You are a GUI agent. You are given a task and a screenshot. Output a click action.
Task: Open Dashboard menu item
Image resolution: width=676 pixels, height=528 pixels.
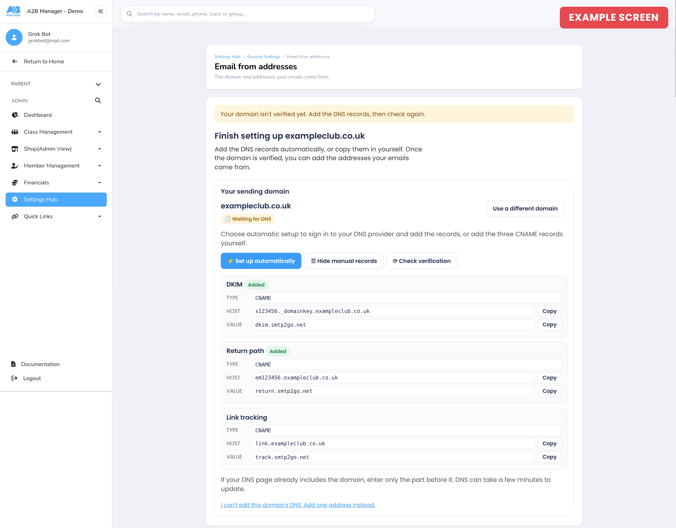[56, 115]
